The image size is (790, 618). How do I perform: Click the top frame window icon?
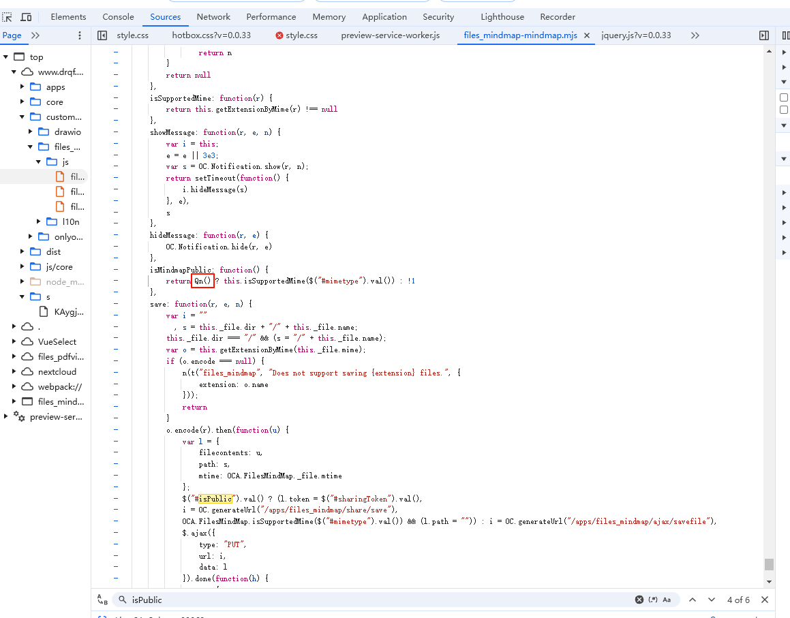coord(19,57)
